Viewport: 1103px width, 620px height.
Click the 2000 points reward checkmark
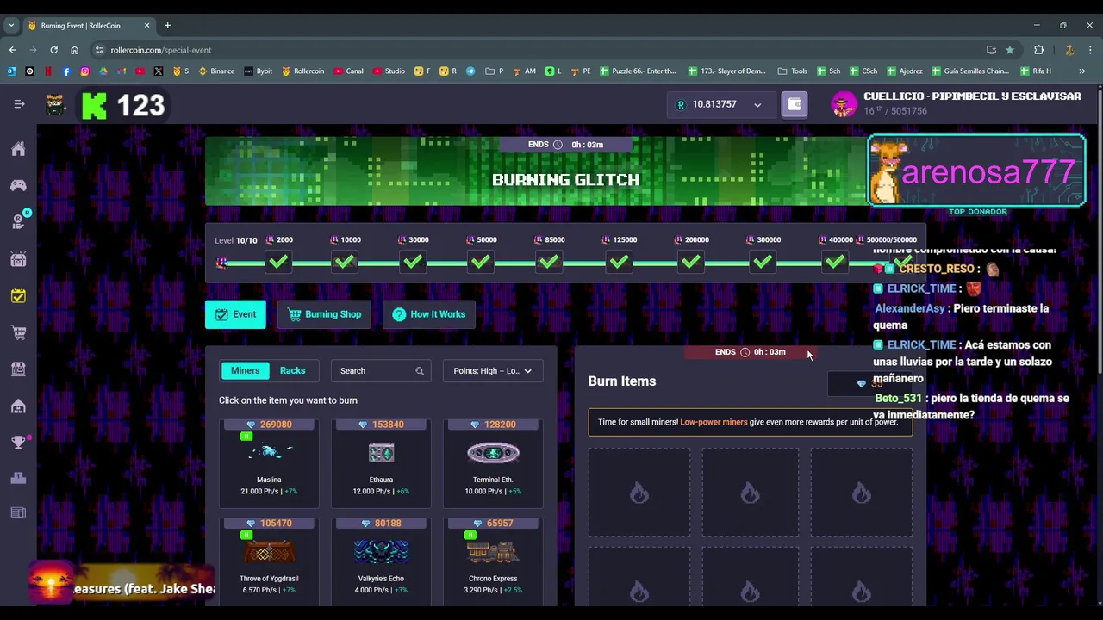278,262
